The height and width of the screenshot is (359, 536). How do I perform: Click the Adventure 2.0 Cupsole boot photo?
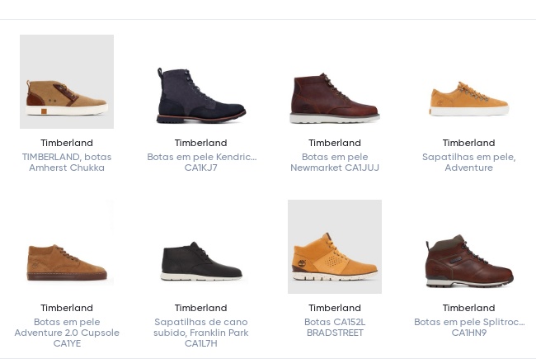[x=67, y=260]
